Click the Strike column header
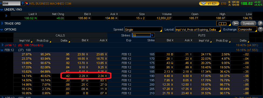This screenshot has height=98, width=263. coord(151,40)
